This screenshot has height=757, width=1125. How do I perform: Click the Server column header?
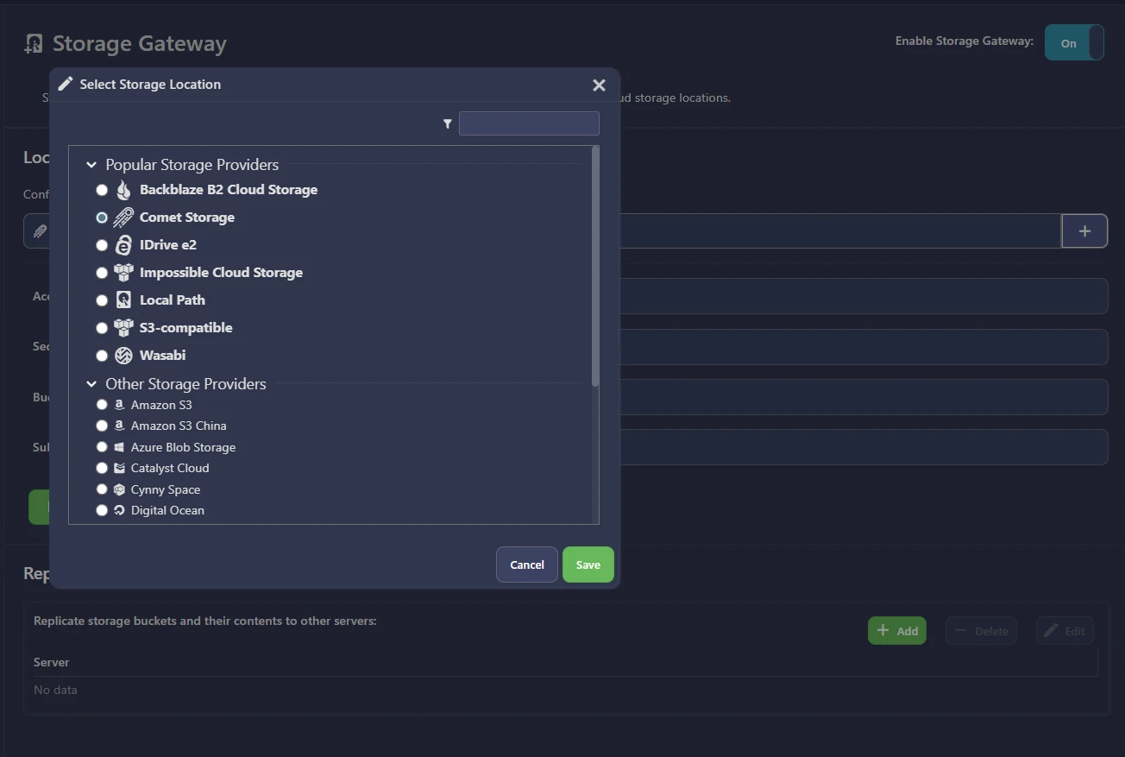pos(52,662)
